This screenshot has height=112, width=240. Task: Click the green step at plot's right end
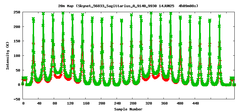(232, 78)
